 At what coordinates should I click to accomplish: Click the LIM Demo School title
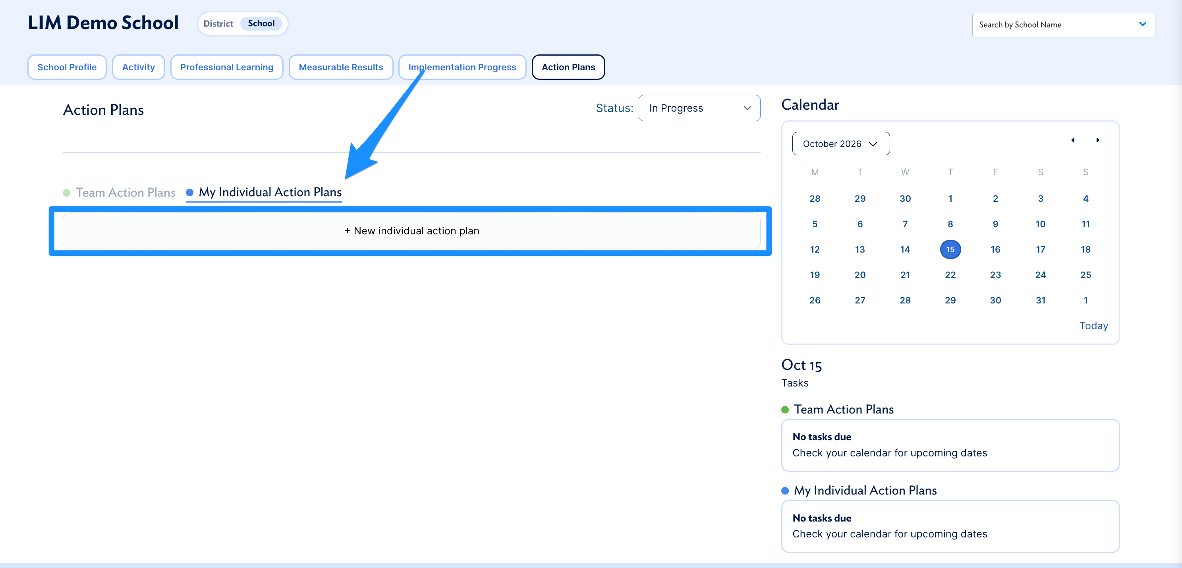click(103, 23)
